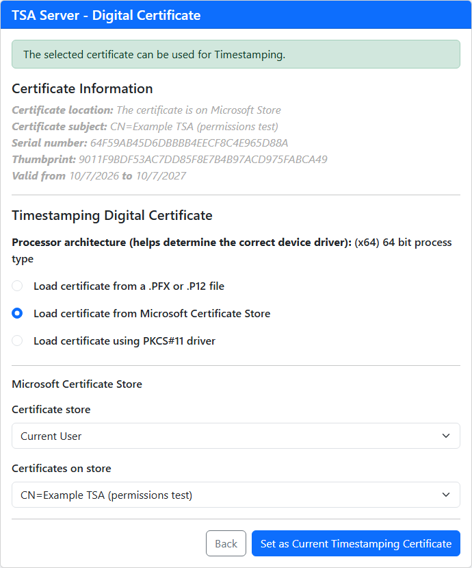Screen dimensions: 472x568
Task: Select Load certificate from .PFX or .P12 file
Action: (17, 286)
